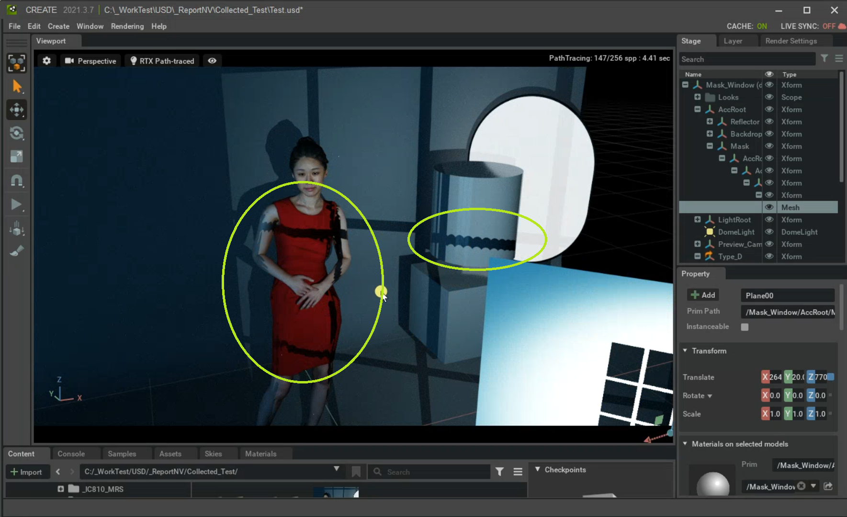Click the bookmark icon in the Content browser
This screenshot has width=847, height=517.
[356, 472]
